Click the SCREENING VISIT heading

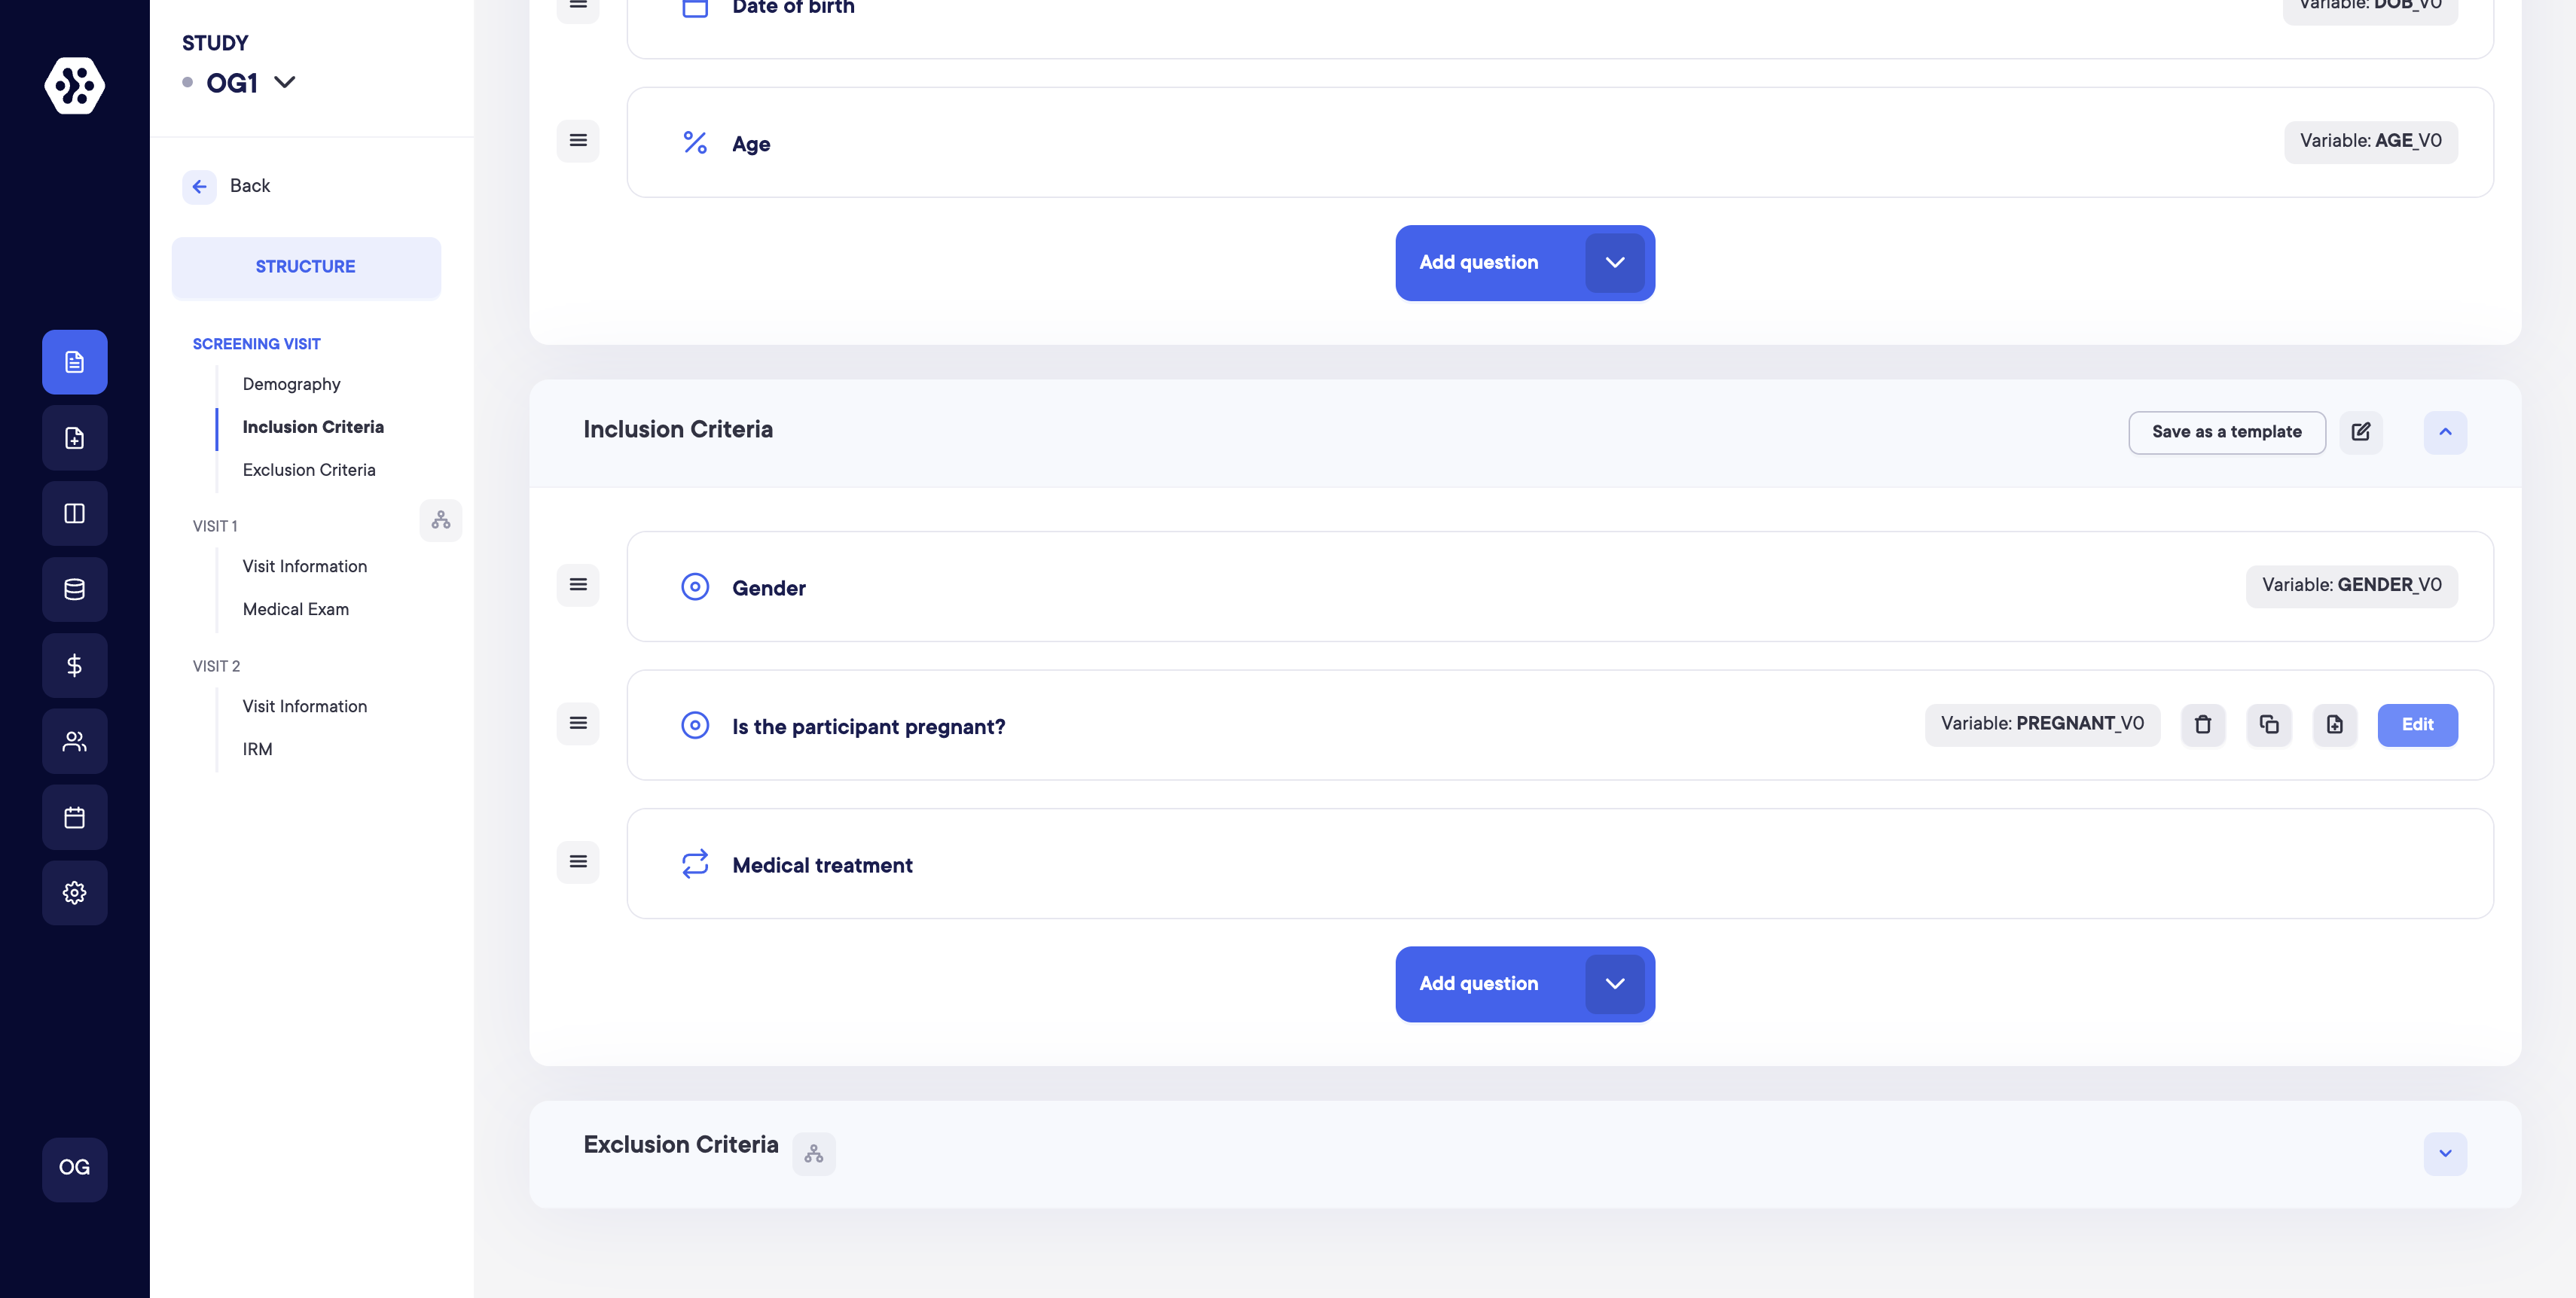(x=257, y=344)
